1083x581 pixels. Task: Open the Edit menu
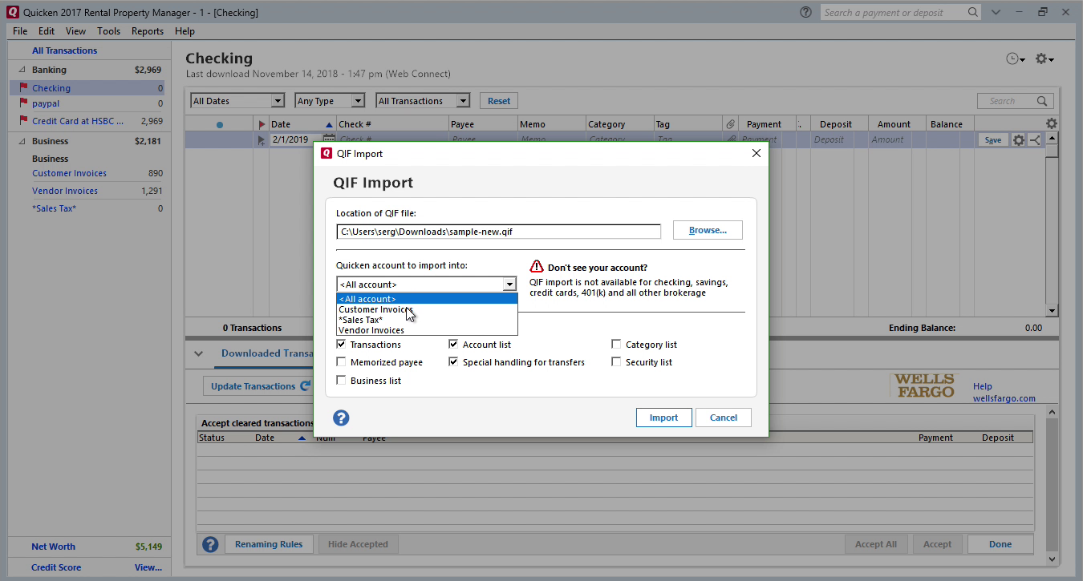pyautogui.click(x=47, y=31)
